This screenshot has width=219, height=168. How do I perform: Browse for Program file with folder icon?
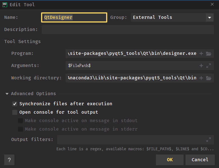click(209, 53)
